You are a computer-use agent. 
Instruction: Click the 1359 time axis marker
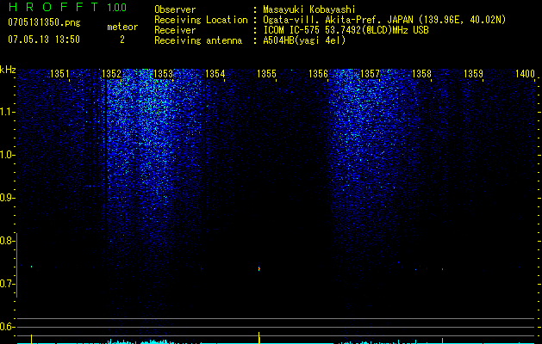[x=473, y=74]
